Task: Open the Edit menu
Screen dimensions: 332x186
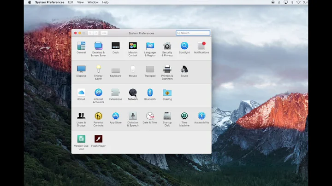Action: tap(71, 2)
